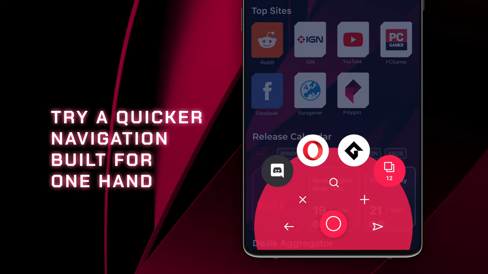Add new tab with the plus button
488x274 pixels.
click(364, 200)
